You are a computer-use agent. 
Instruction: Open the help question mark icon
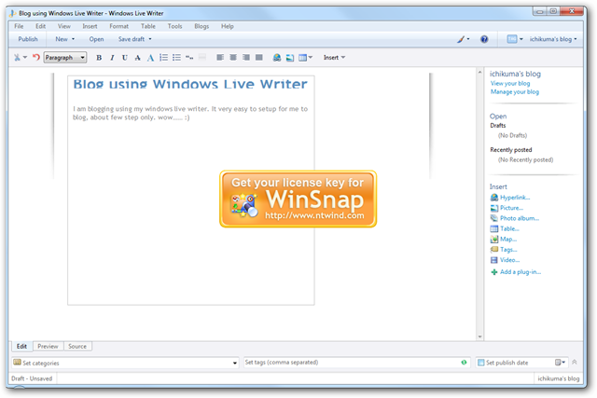[484, 40]
